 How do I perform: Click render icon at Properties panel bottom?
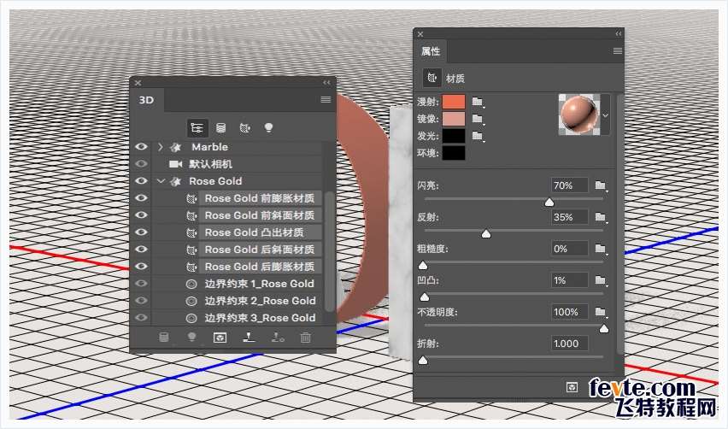click(x=572, y=387)
